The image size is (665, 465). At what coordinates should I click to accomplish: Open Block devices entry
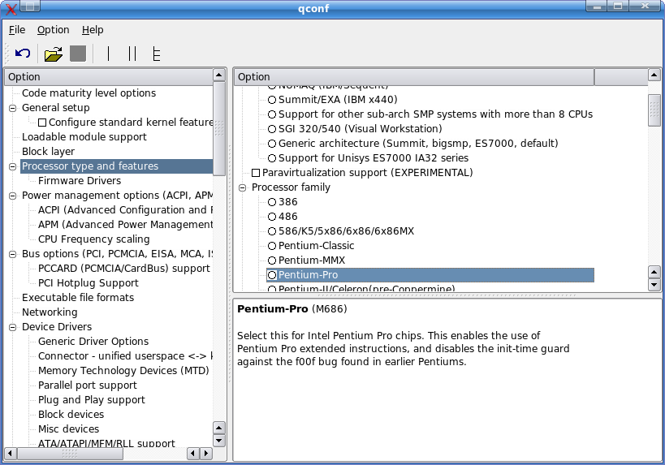click(x=71, y=414)
